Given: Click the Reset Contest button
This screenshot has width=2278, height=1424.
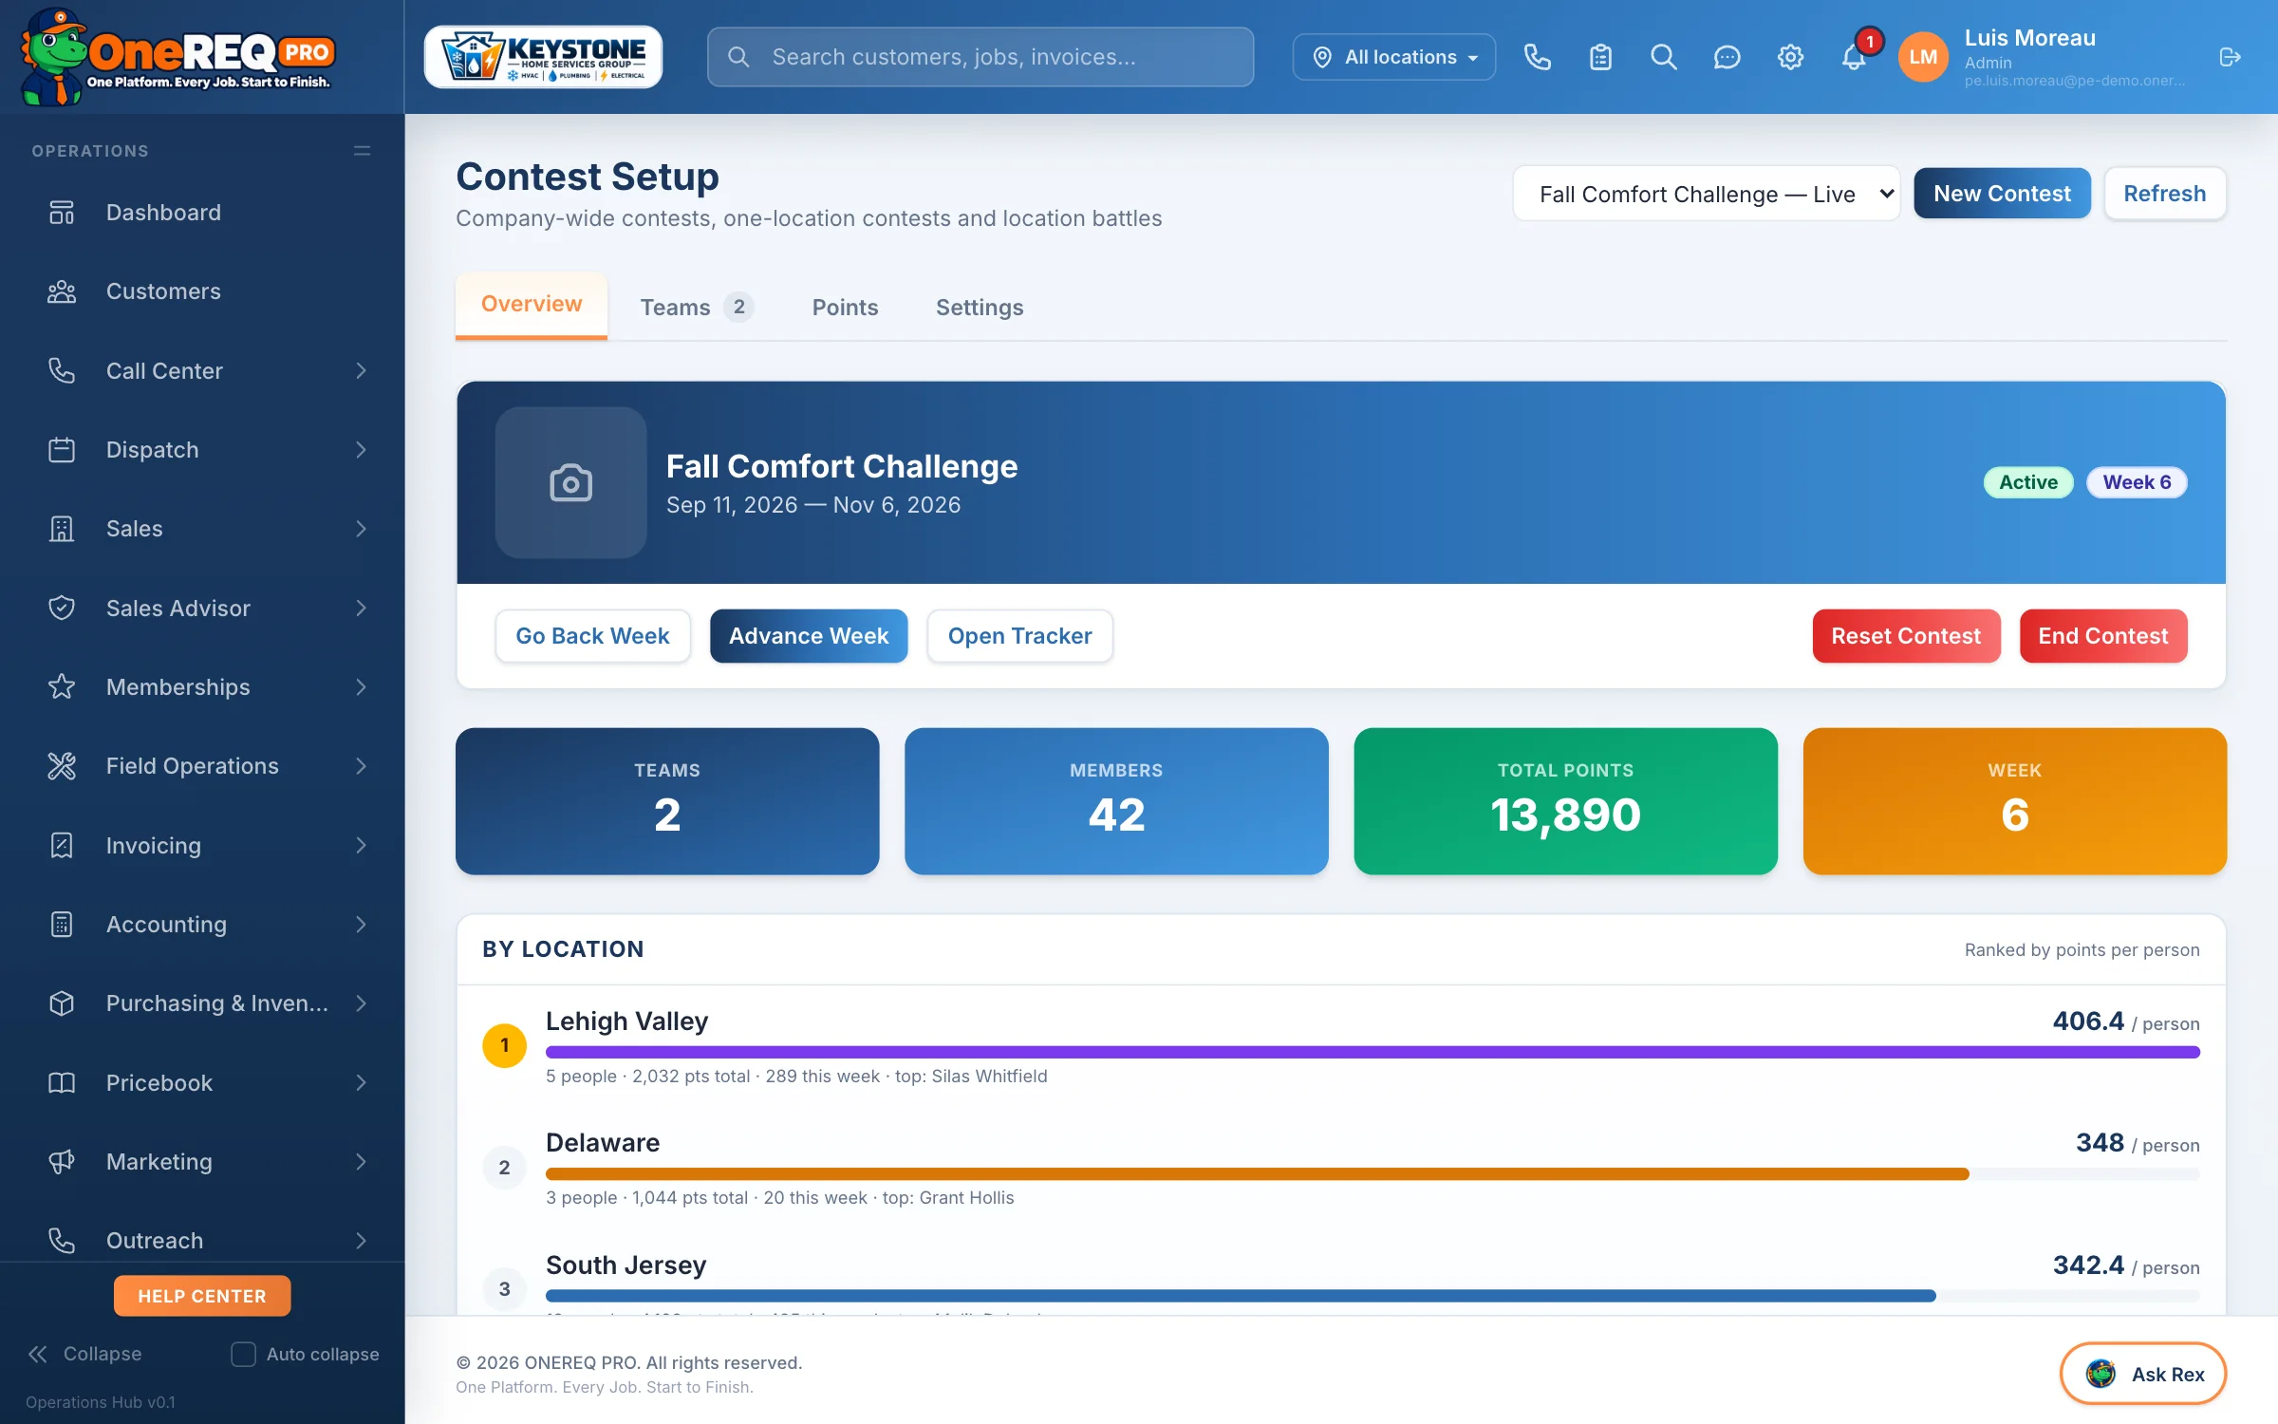Looking at the screenshot, I should coord(1906,636).
